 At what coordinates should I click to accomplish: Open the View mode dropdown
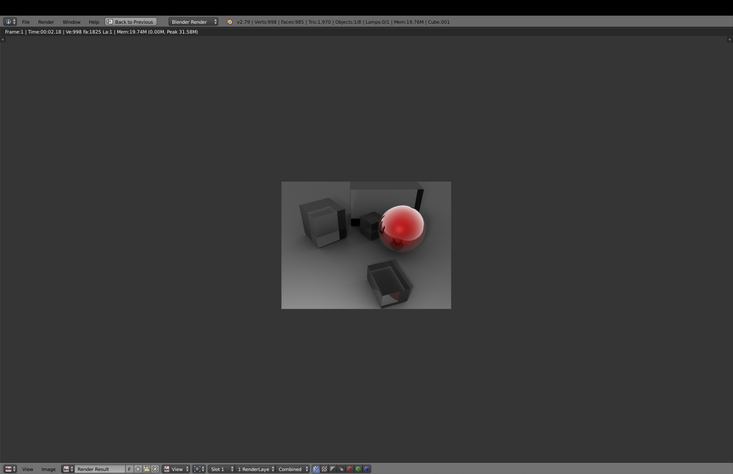pos(177,469)
